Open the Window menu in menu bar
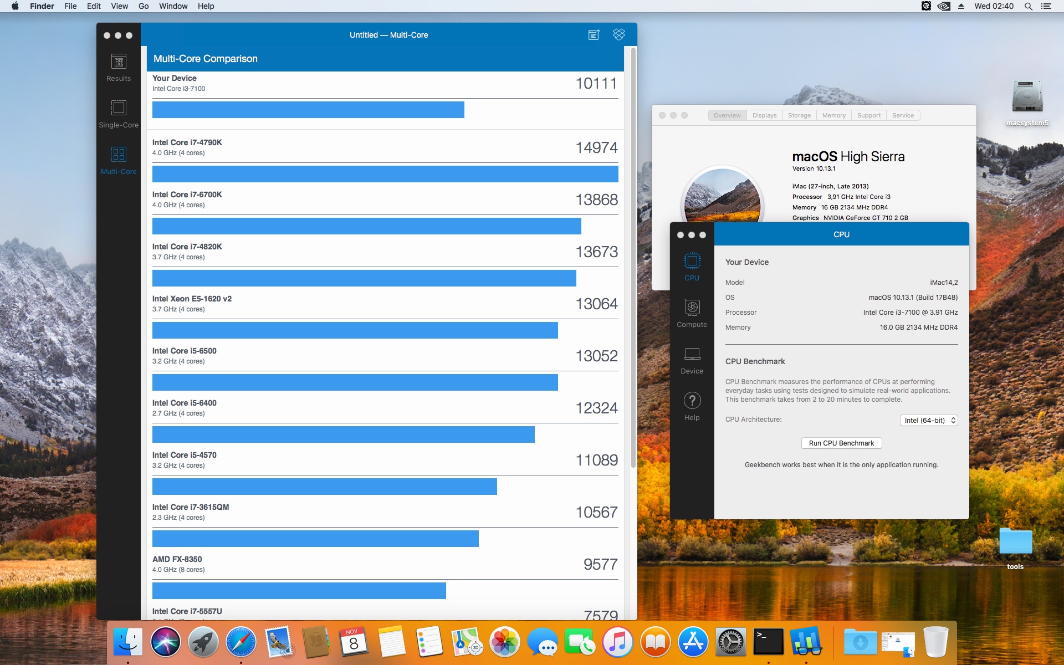 click(x=173, y=6)
